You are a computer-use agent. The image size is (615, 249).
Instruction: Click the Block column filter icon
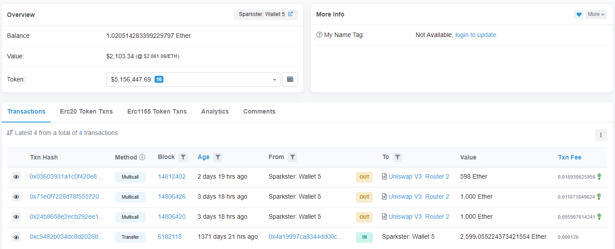click(183, 157)
